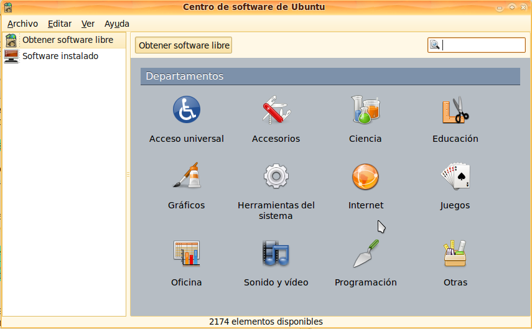Click the Otras label
The image size is (532, 329).
tap(455, 282)
